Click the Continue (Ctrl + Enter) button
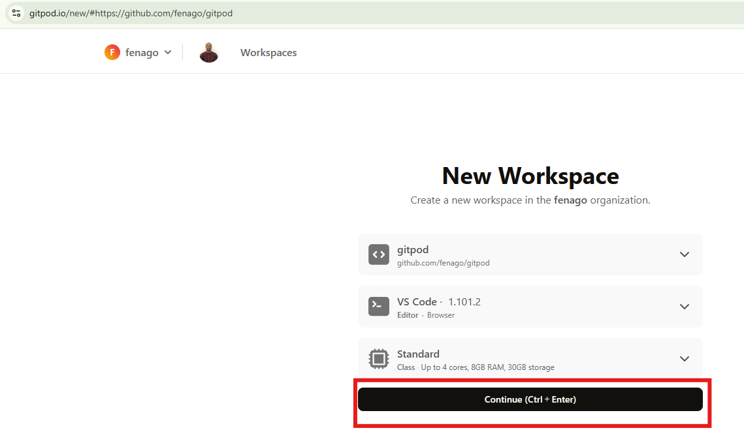744x430 pixels. [x=530, y=399]
